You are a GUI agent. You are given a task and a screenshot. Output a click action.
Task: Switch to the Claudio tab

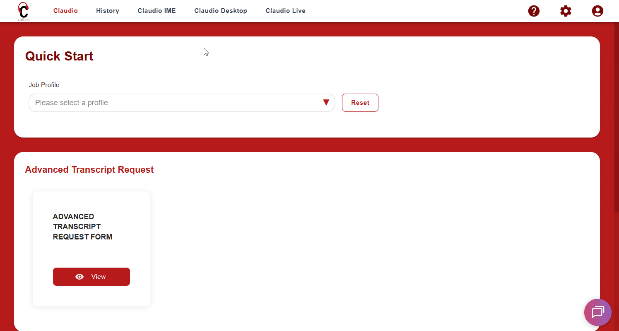click(x=65, y=11)
